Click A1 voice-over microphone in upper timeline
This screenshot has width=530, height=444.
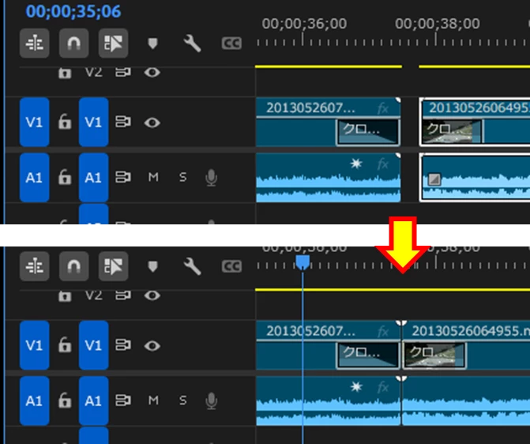pyautogui.click(x=211, y=178)
